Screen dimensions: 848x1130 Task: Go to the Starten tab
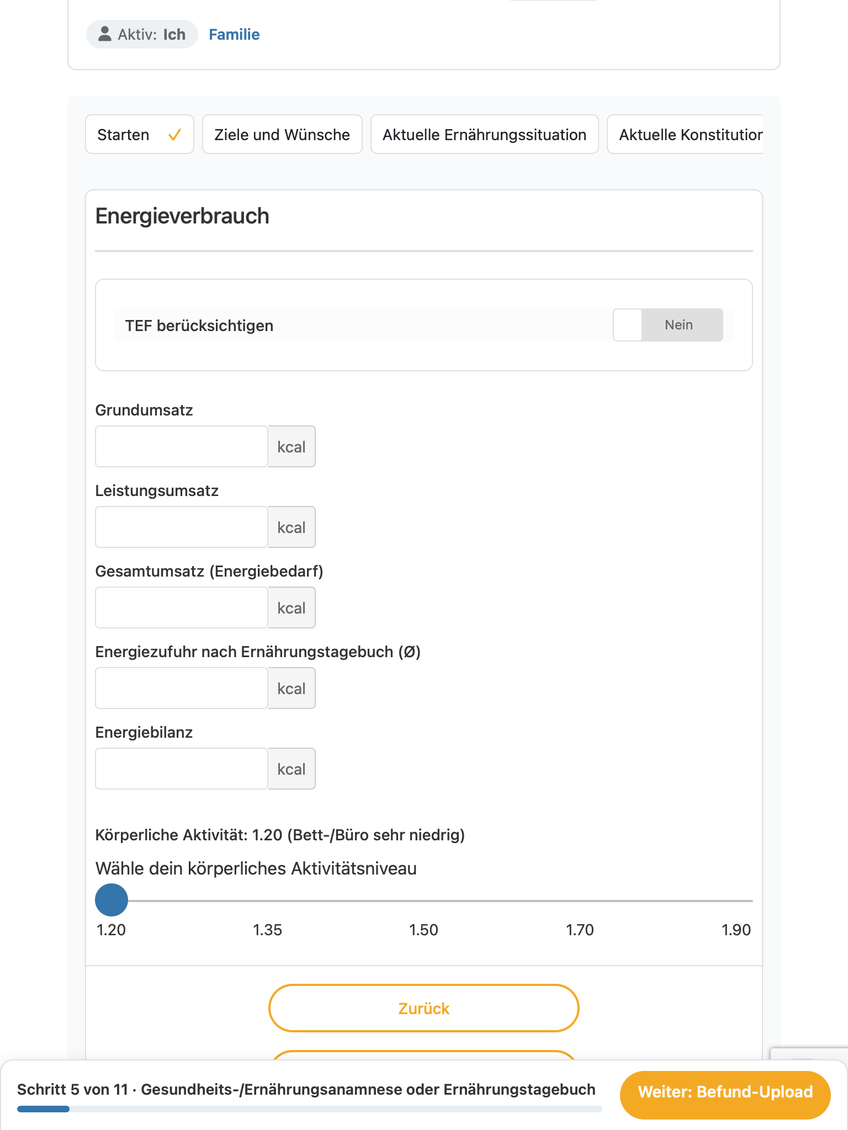140,134
